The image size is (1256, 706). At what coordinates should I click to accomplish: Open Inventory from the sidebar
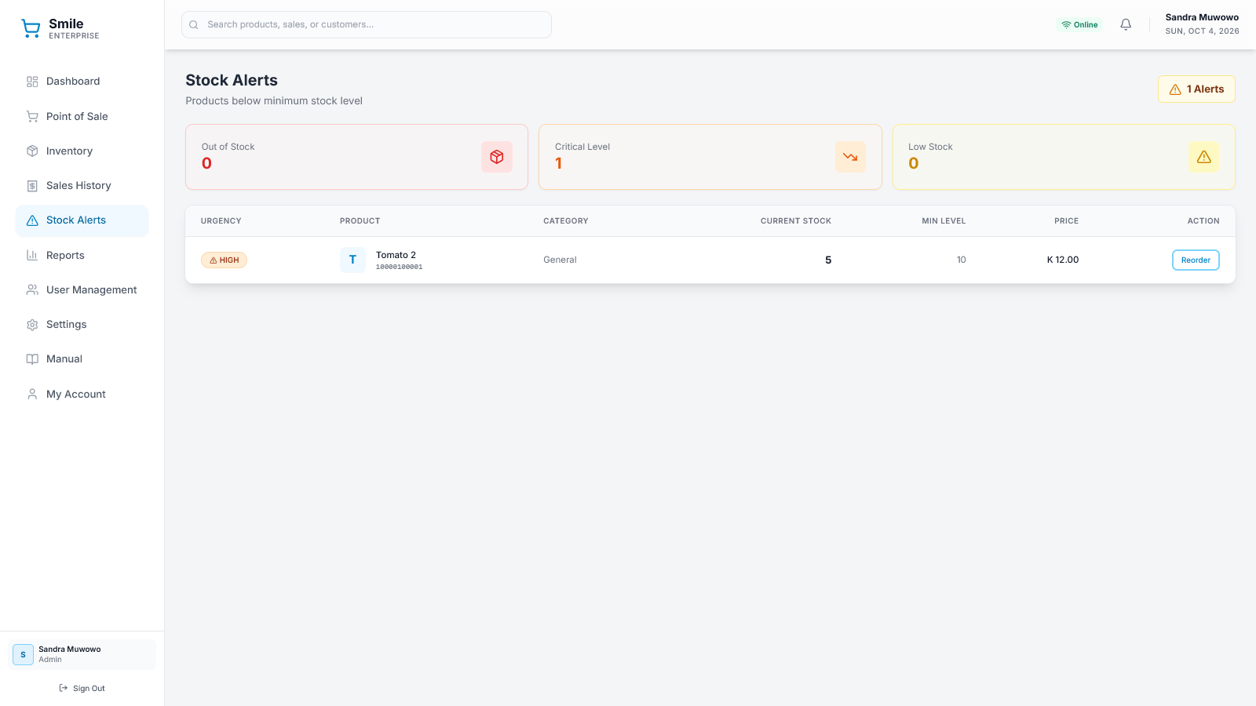point(82,151)
